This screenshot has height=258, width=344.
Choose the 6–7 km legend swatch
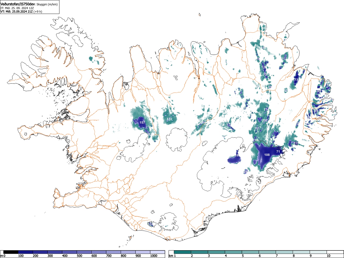click(267, 252)
